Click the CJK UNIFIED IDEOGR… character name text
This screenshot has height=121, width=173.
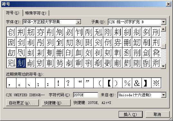(25, 95)
